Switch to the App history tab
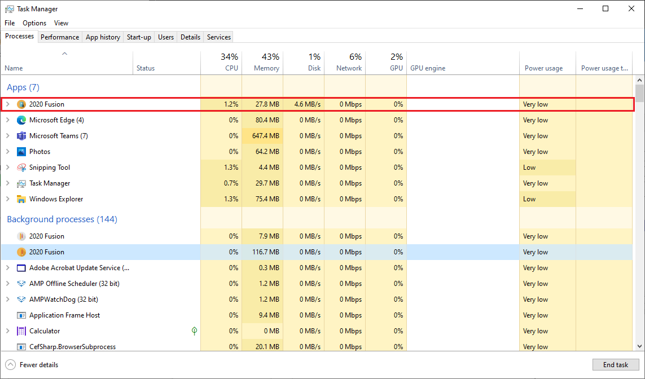Image resolution: width=645 pixels, height=379 pixels. point(103,37)
